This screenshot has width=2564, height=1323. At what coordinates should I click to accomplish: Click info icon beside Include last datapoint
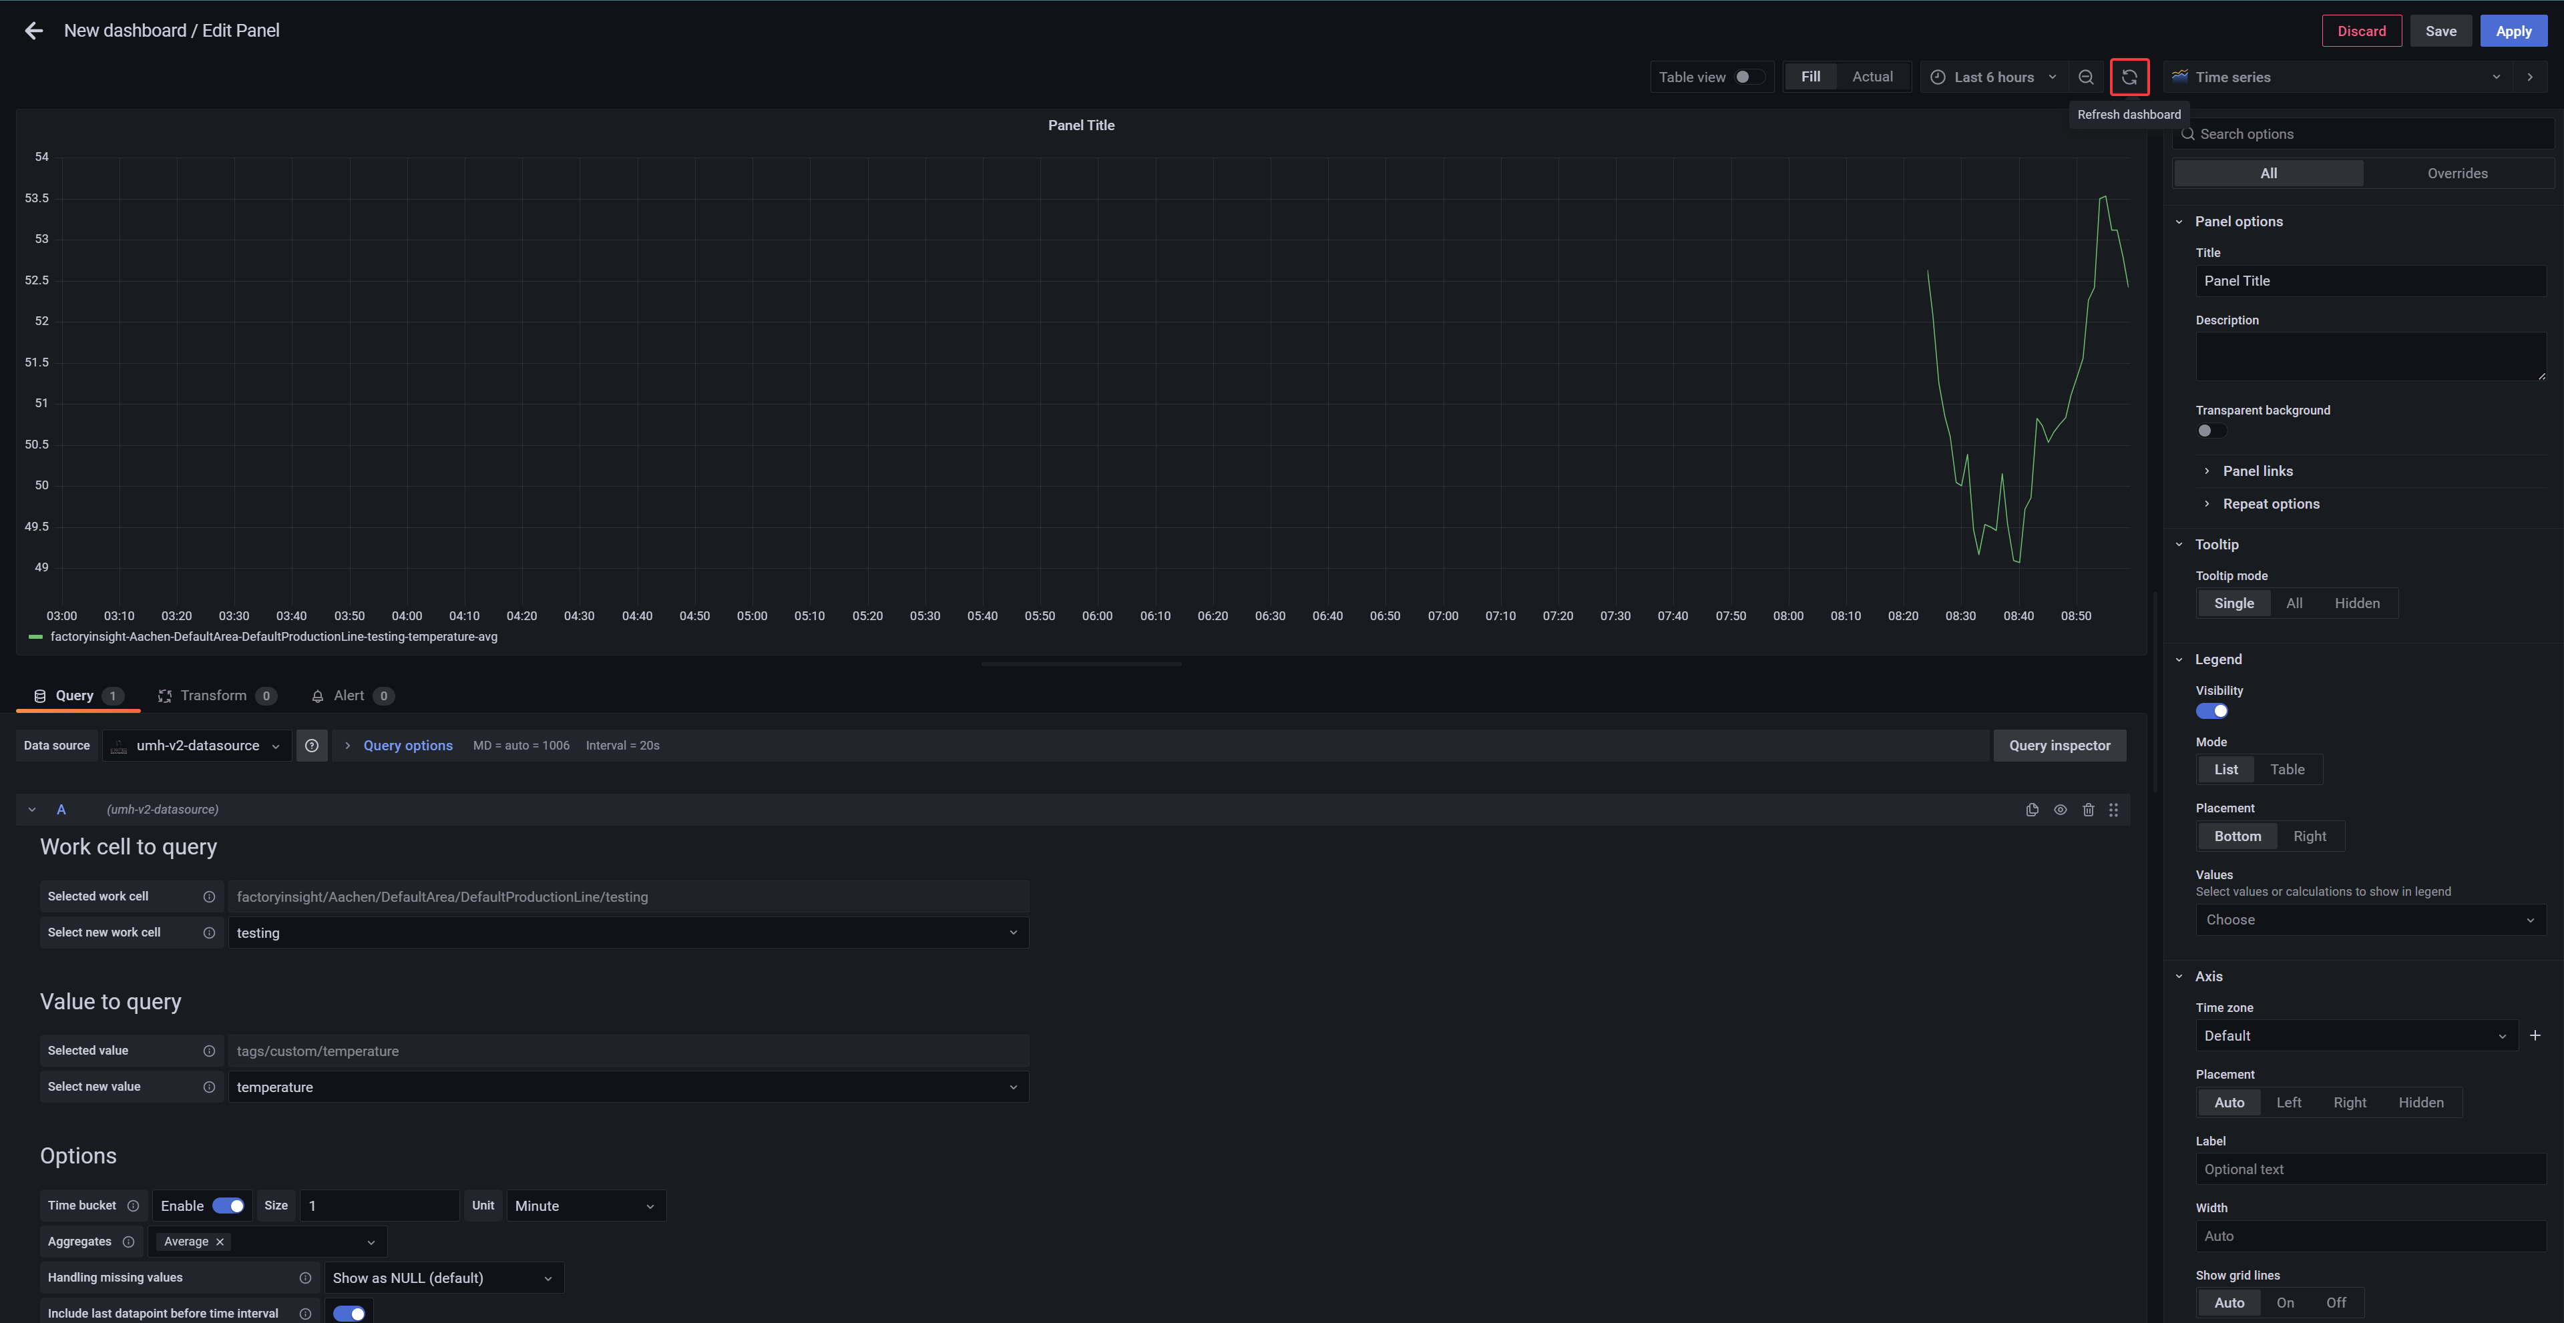pyautogui.click(x=306, y=1313)
